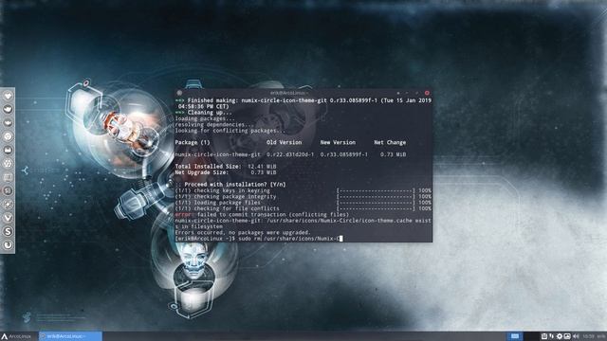The image size is (607, 341).
Task: Close the terminal window with the red button
Action: click(427, 93)
